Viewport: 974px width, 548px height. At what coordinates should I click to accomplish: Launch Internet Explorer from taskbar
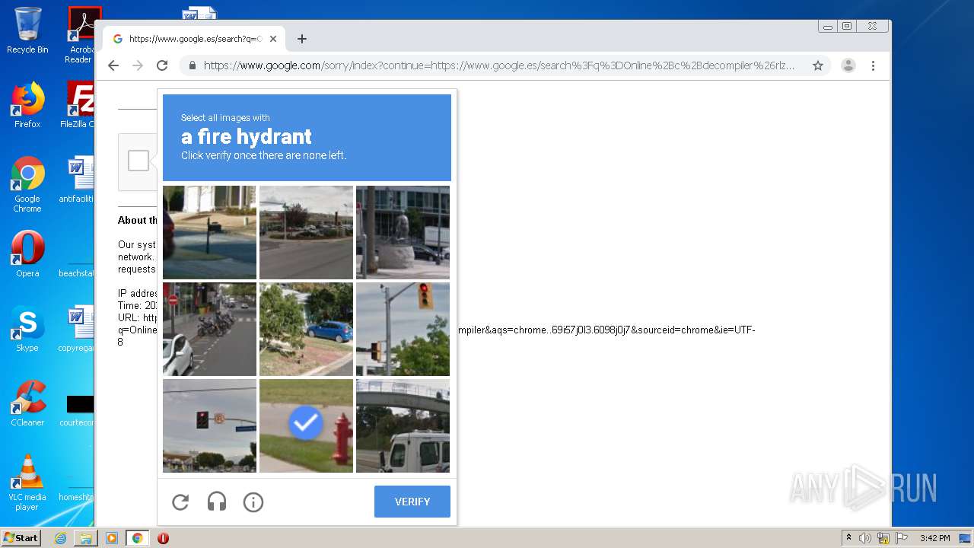60,538
